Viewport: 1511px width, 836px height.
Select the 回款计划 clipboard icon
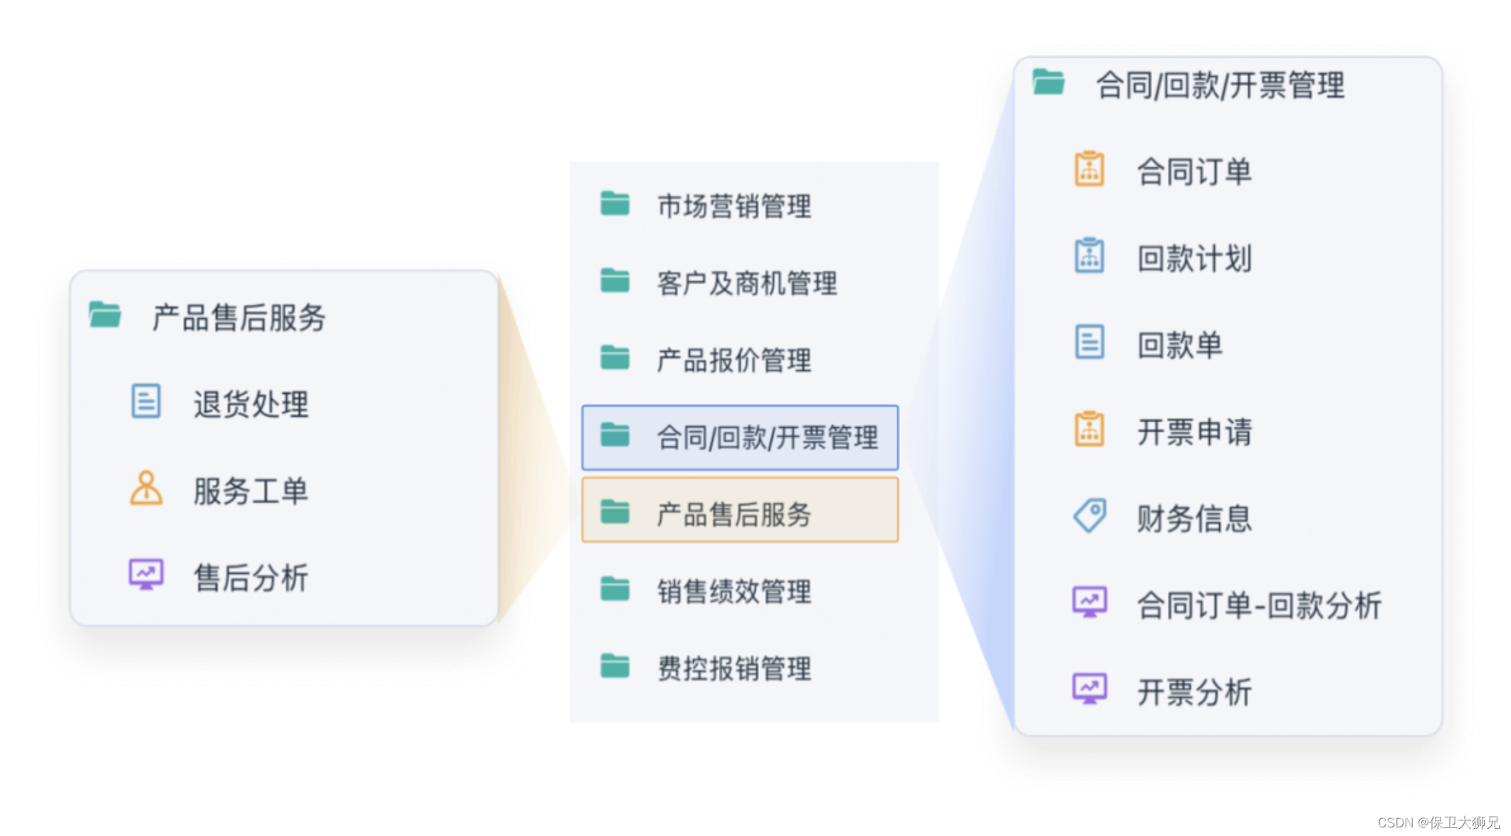(x=1088, y=255)
